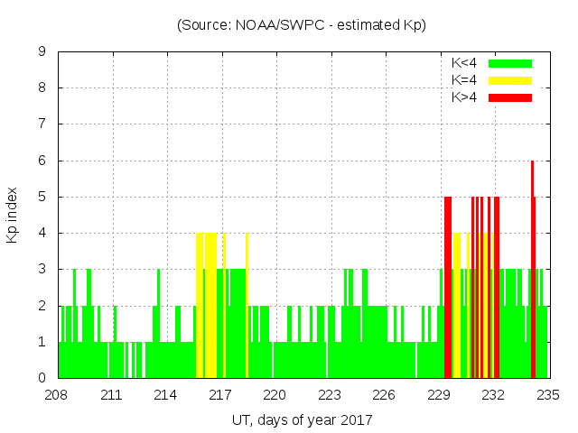Click the y-axis tick label 7
This screenshot has width=578, height=433.
42,124
